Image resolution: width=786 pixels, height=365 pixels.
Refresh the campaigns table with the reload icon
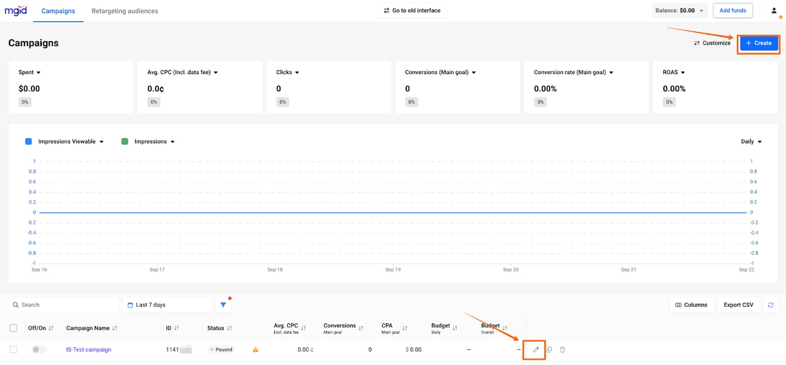(x=771, y=305)
